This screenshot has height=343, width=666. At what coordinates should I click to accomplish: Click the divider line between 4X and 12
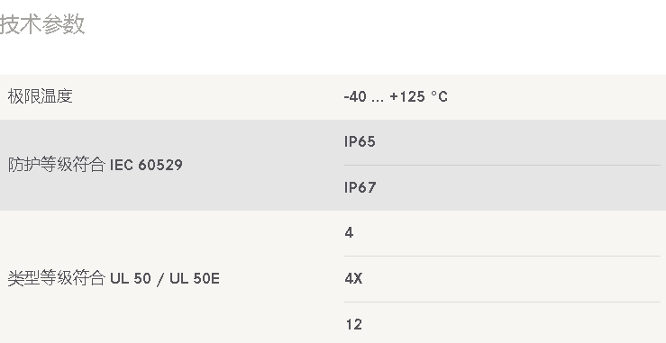pyautogui.click(x=502, y=302)
